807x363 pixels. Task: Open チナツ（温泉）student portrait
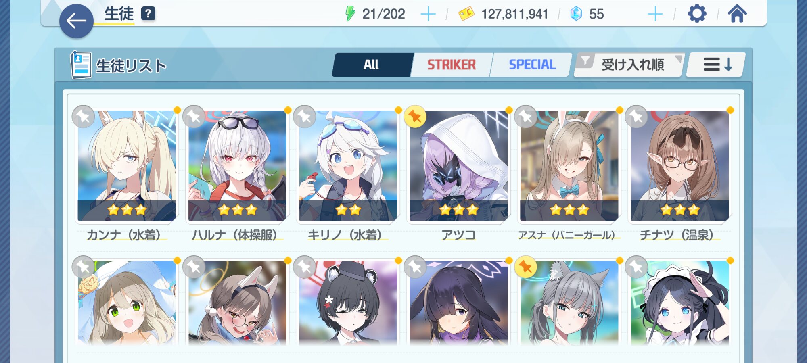(x=680, y=165)
